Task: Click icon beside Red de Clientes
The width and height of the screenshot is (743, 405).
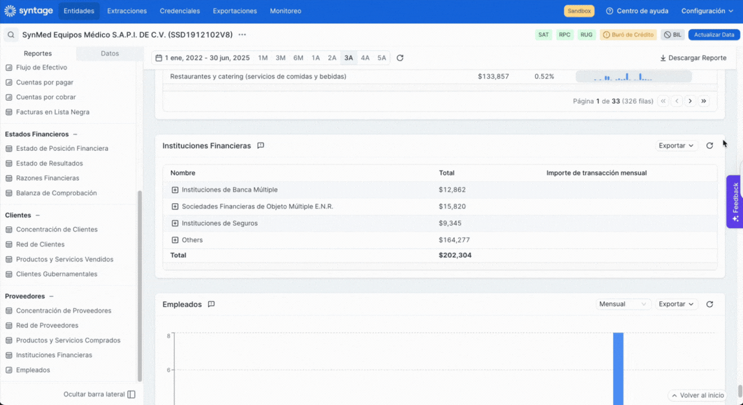Action: tap(8, 244)
